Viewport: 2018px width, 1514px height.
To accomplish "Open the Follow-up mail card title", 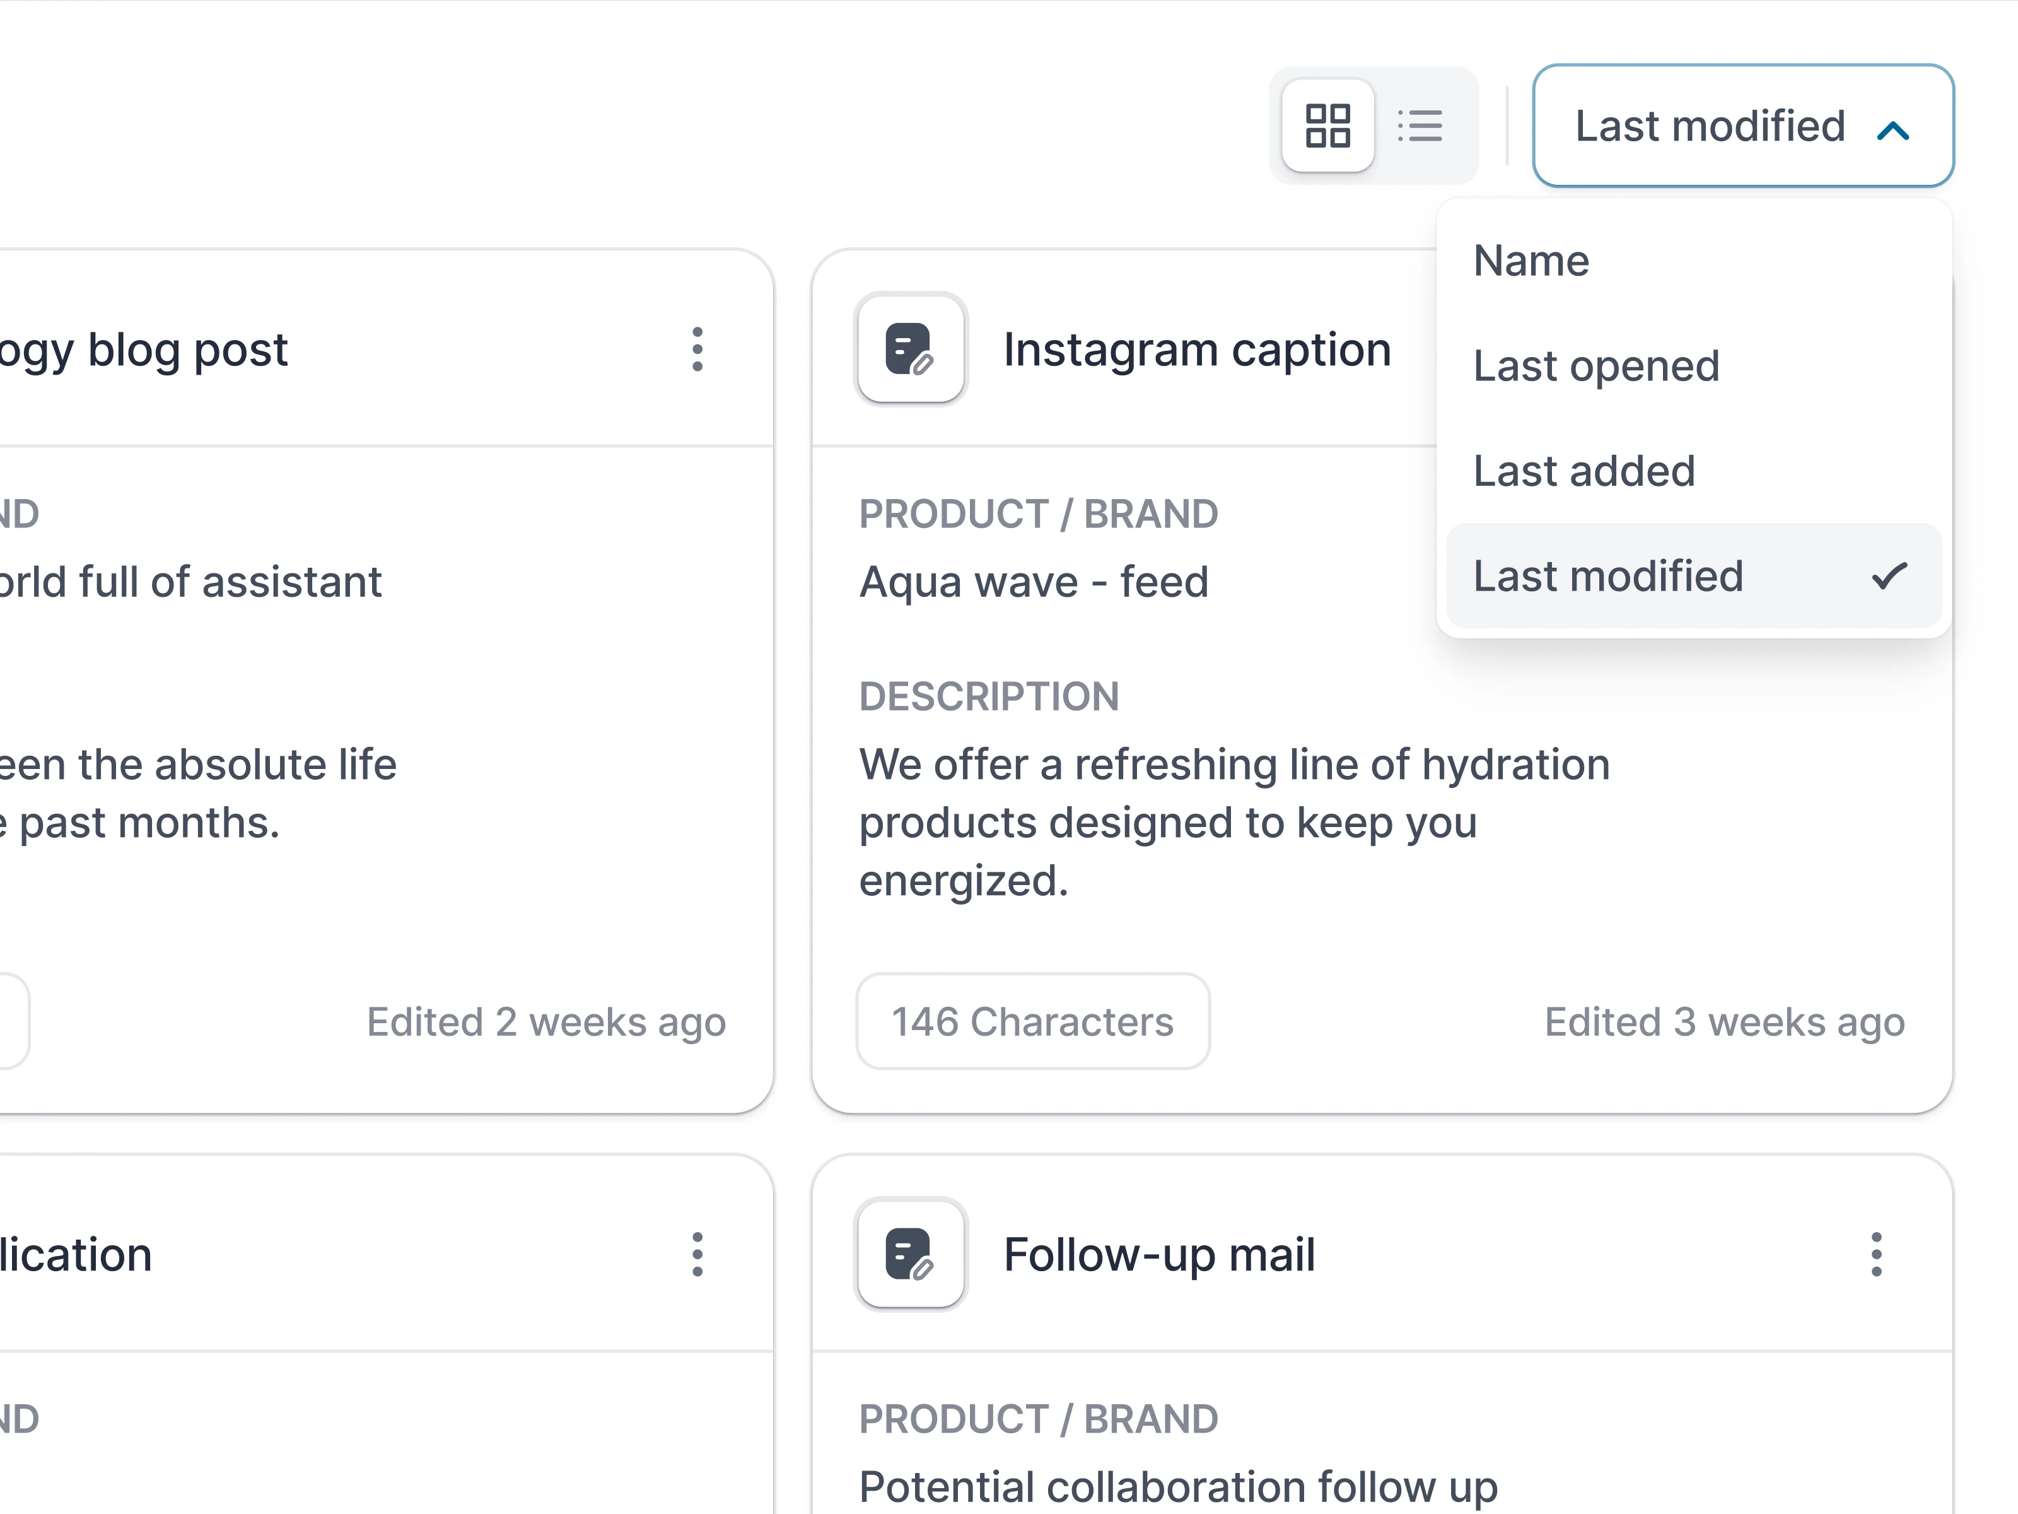I will (1158, 1255).
